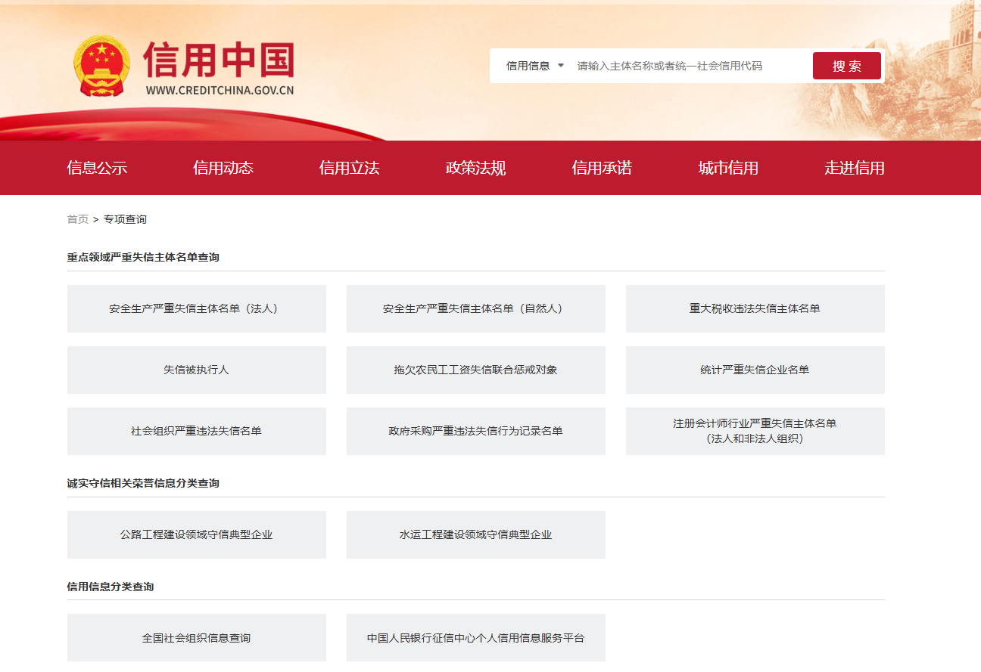Click the WWW.CREDITCHINA.GOV.CN text
This screenshot has width=981, height=672.
(x=220, y=90)
